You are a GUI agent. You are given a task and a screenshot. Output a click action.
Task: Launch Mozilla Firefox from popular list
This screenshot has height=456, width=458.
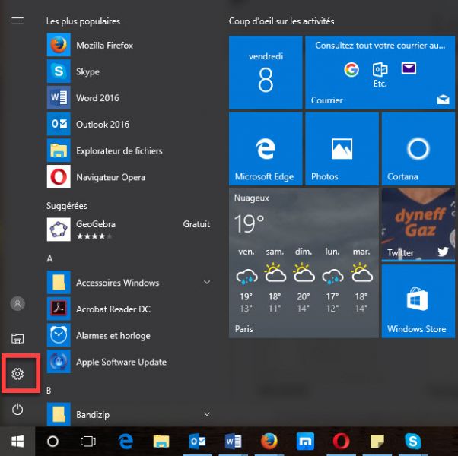tap(129, 45)
